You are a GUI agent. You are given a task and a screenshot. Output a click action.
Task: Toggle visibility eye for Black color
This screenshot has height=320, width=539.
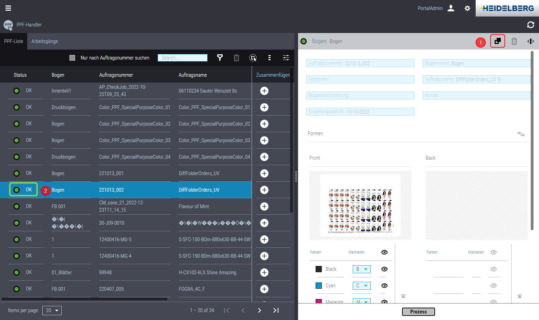click(384, 269)
